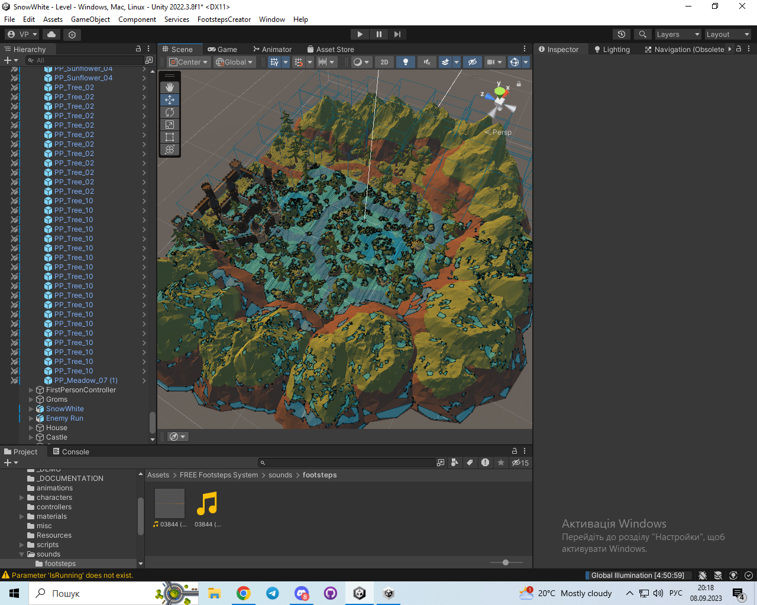The image size is (757, 605).
Task: Toggle visibility of PP_Meadow_07 (1)
Action: click(14, 380)
